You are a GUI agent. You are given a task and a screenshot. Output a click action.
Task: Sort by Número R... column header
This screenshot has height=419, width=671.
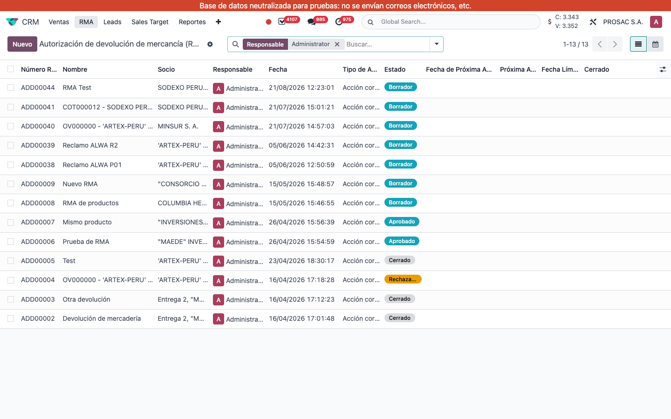39,69
